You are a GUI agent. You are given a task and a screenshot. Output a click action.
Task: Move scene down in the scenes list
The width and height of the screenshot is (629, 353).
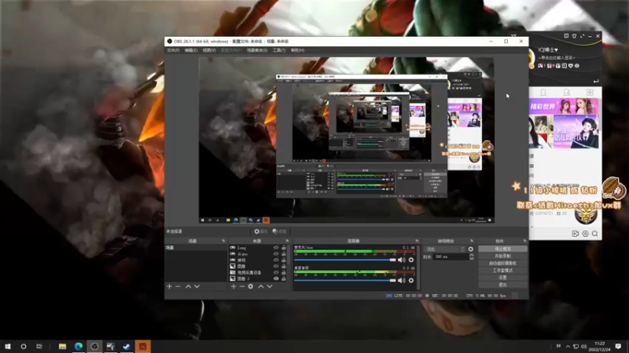pos(197,286)
